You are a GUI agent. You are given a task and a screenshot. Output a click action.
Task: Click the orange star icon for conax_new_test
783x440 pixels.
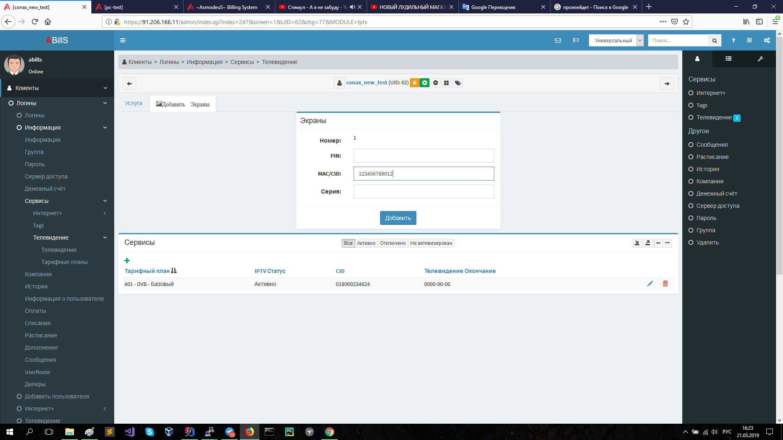(x=414, y=83)
